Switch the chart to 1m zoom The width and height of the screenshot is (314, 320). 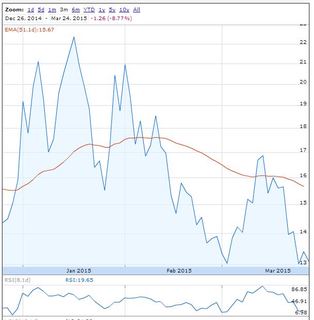coord(52,10)
